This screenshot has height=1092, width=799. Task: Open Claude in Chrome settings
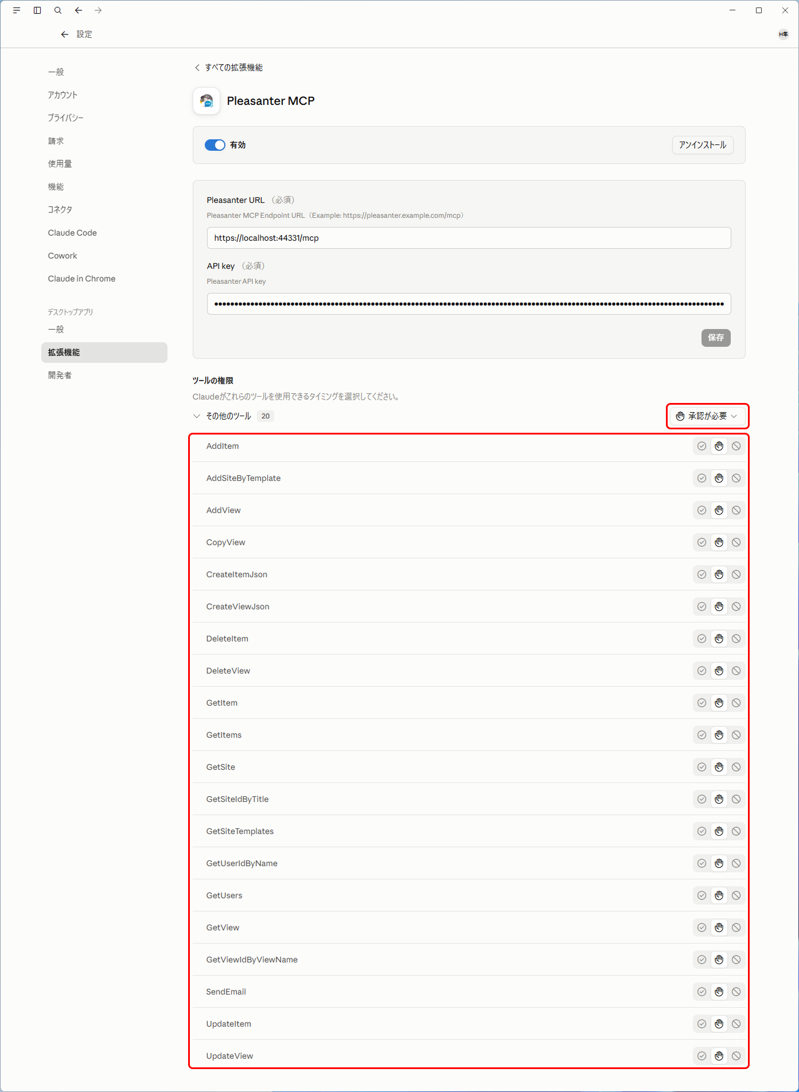81,279
